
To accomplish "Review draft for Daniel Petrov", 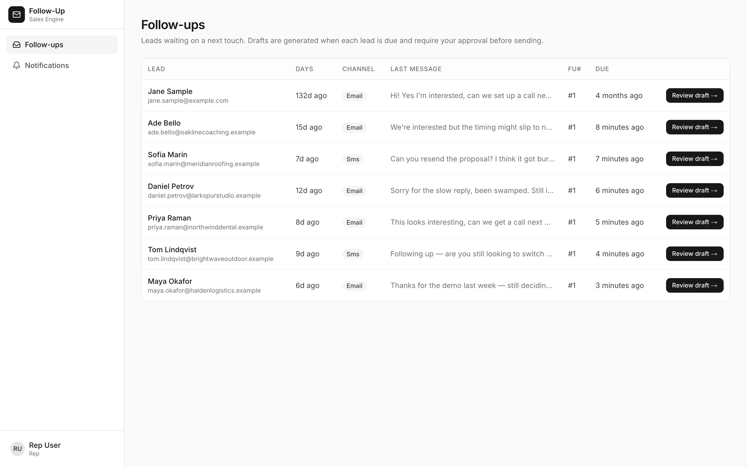I will coord(695,191).
